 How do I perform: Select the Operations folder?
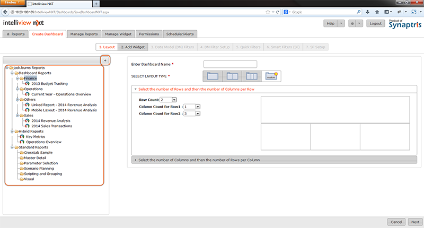[x=33, y=89]
